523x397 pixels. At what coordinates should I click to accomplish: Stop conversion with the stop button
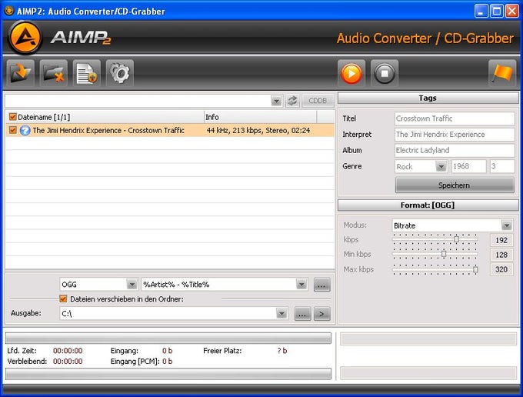tap(385, 73)
